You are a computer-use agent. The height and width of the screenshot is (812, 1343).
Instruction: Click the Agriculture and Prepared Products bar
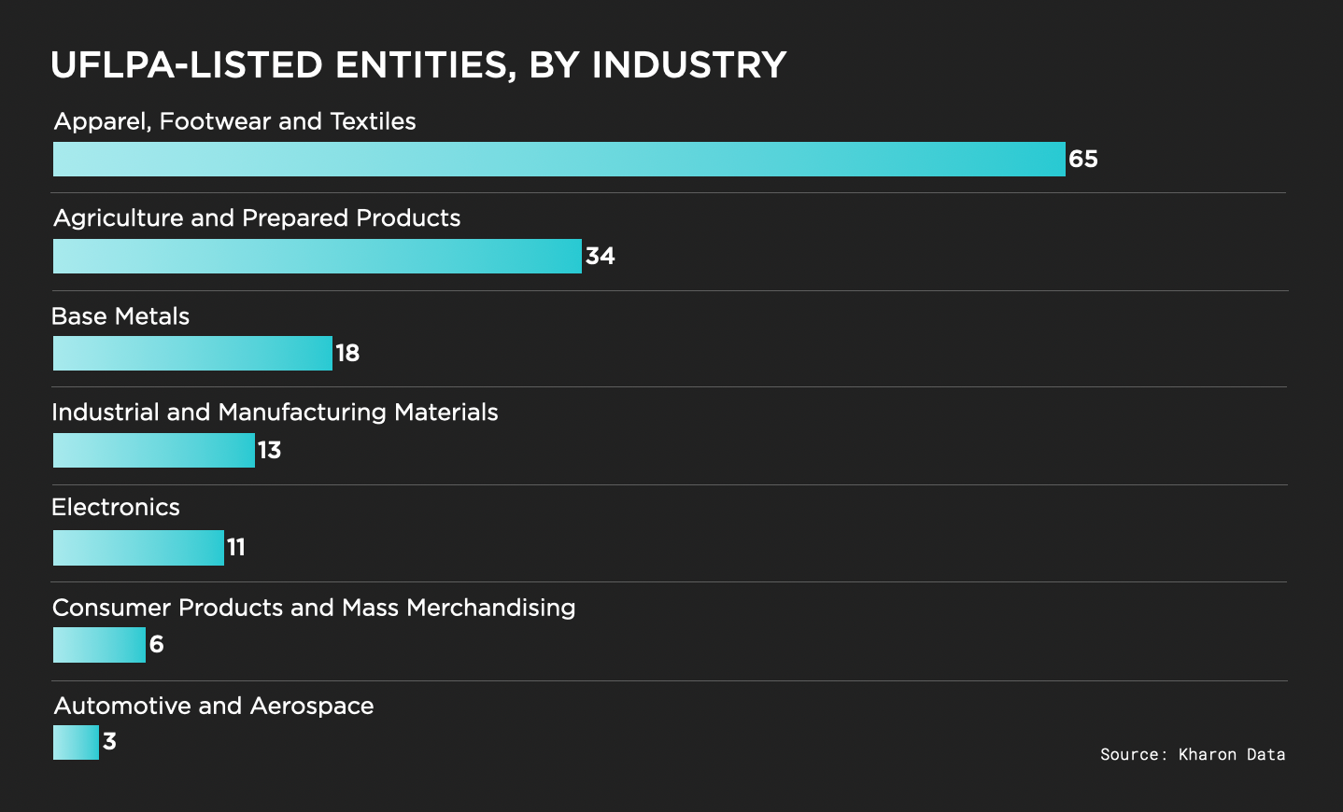click(x=317, y=257)
